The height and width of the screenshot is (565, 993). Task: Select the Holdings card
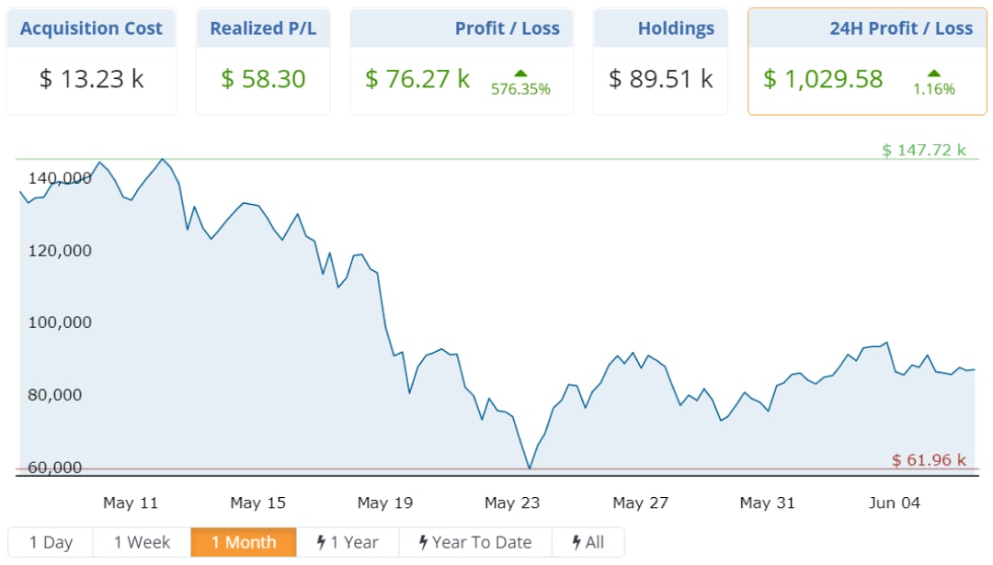pos(660,62)
